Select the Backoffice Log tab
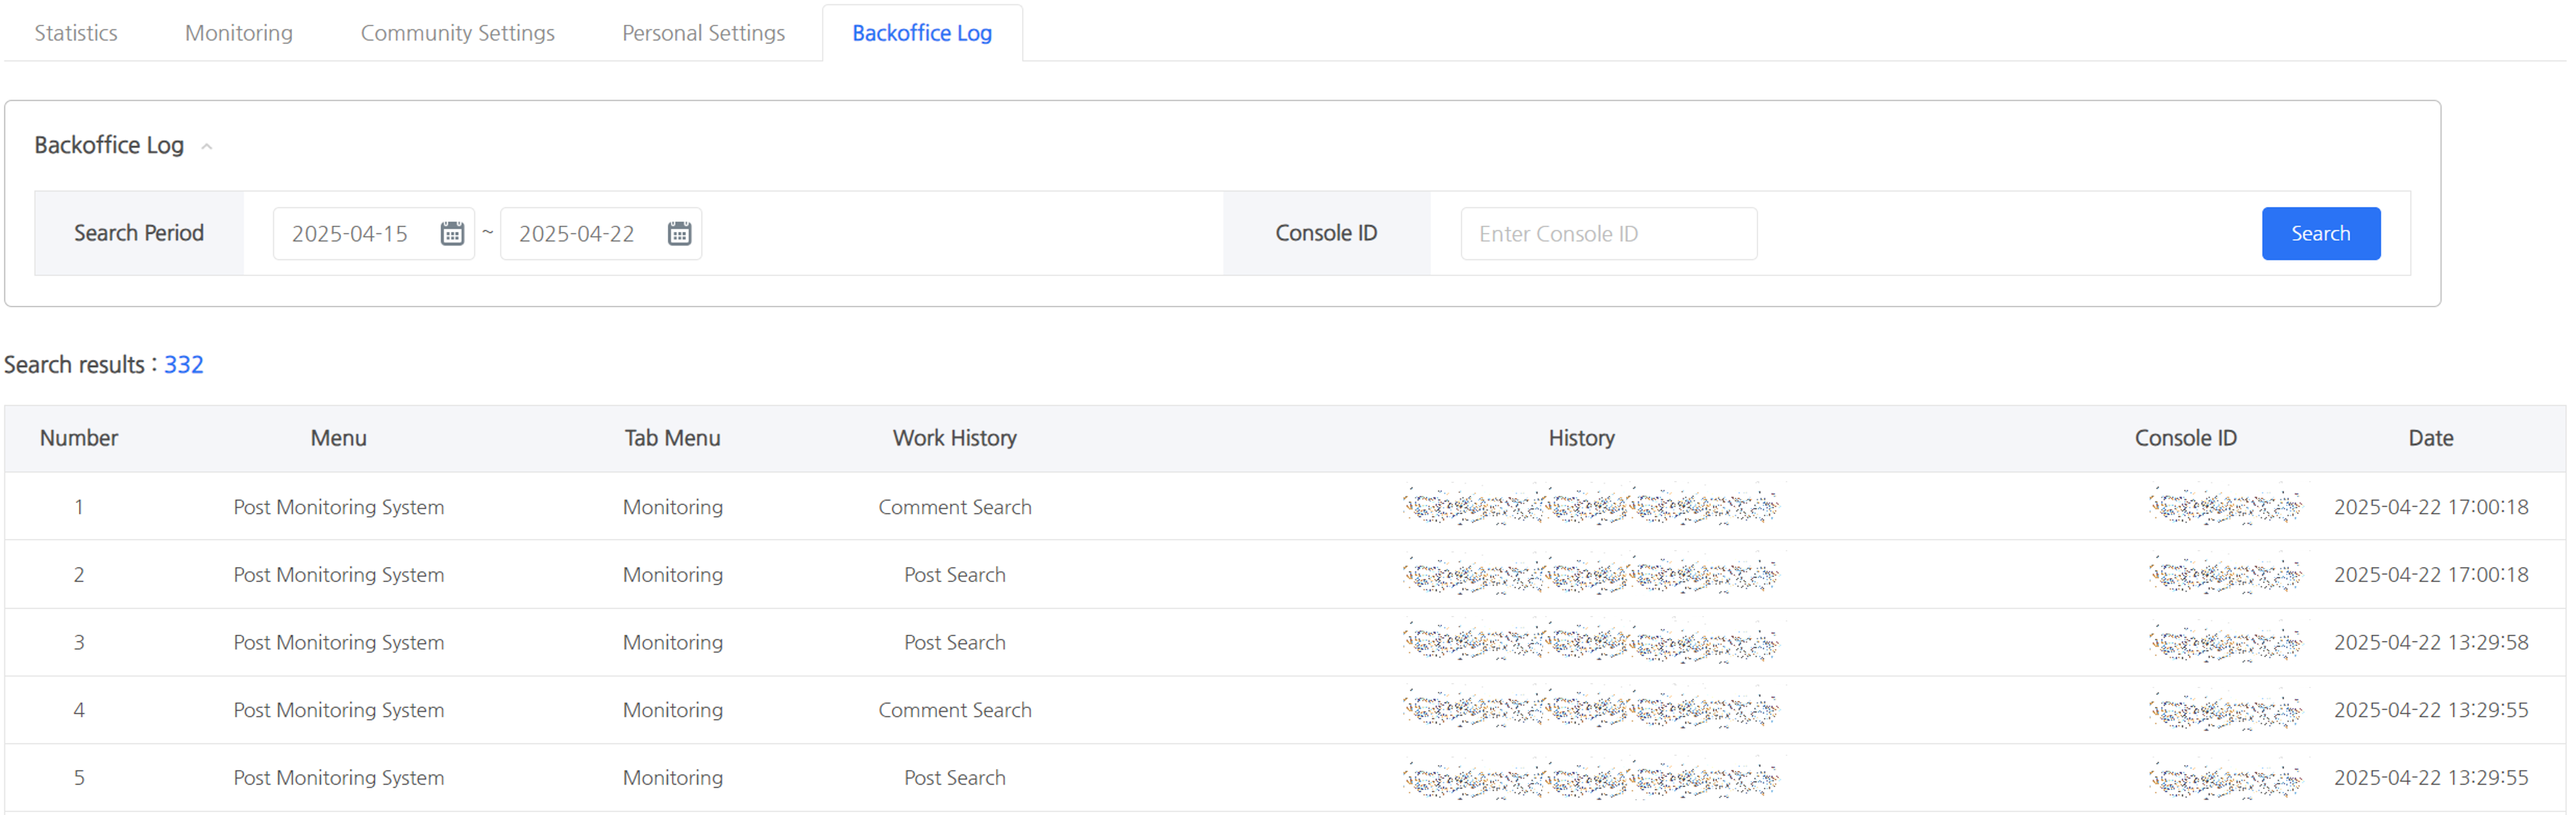The height and width of the screenshot is (815, 2576). pyautogui.click(x=921, y=33)
